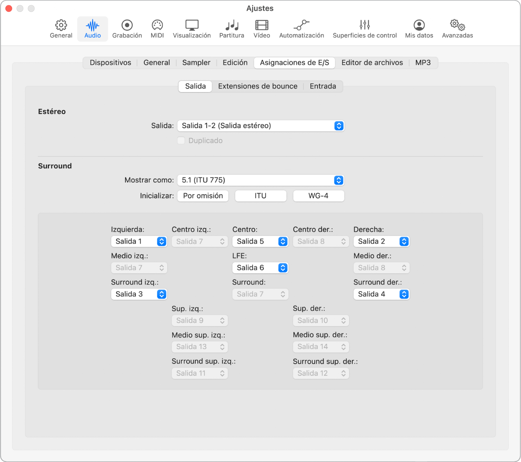Switch to the Dispositivos tab
Viewport: 521px width, 462px height.
tap(110, 63)
